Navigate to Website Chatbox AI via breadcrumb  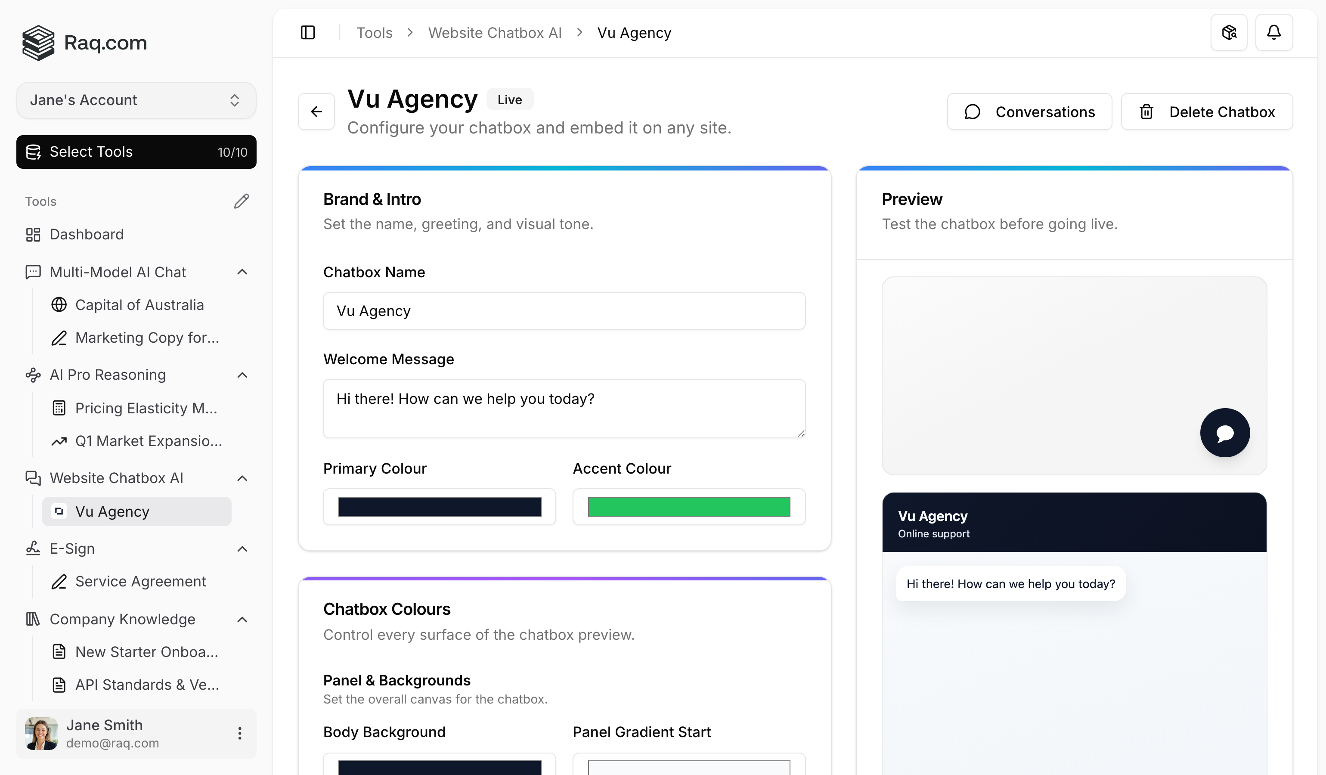pos(495,32)
